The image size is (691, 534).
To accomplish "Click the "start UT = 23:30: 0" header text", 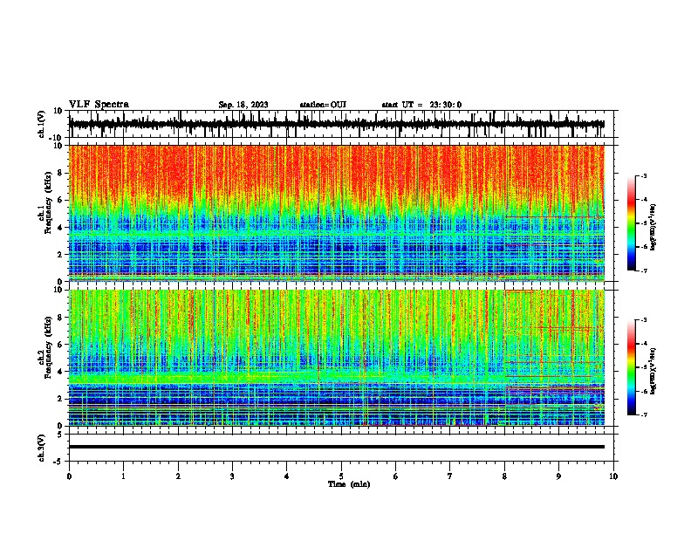I will tap(421, 105).
